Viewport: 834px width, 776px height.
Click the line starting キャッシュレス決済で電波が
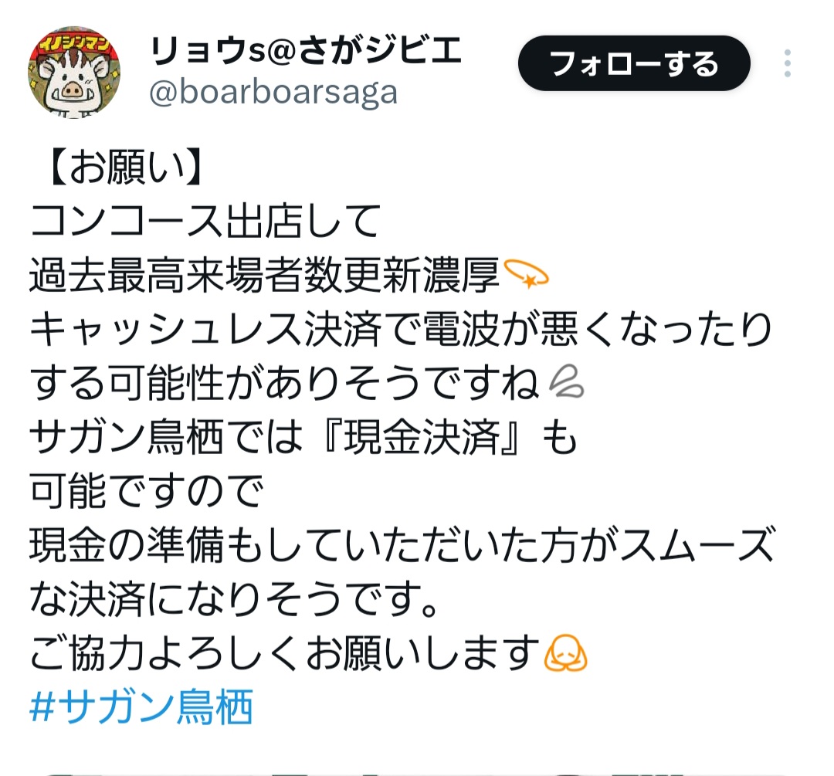click(x=401, y=329)
